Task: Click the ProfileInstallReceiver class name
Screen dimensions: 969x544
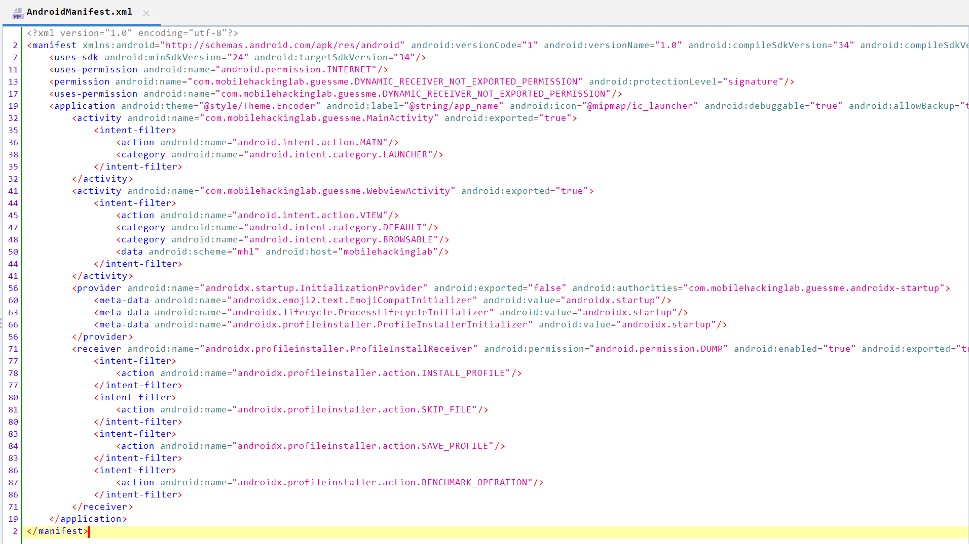Action: 339,349
